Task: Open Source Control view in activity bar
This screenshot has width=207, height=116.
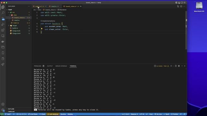Action: [x=3, y=19]
